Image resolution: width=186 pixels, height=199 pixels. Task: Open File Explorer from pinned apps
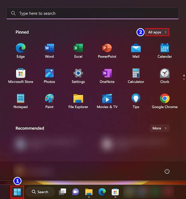pos(78,101)
